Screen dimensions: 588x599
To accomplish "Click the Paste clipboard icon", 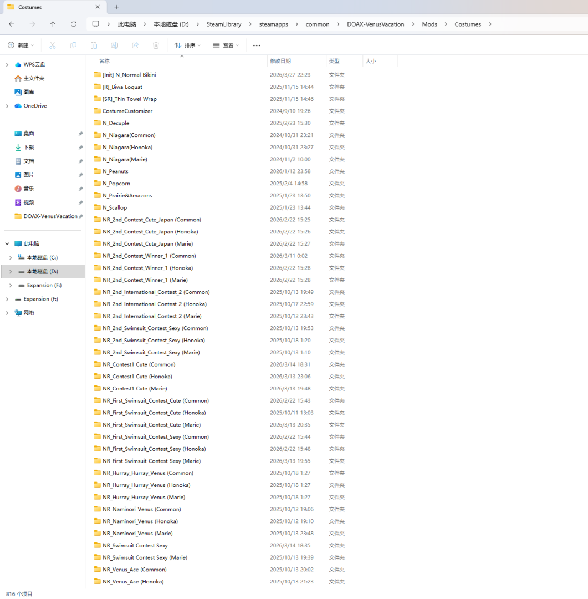I will click(x=94, y=45).
